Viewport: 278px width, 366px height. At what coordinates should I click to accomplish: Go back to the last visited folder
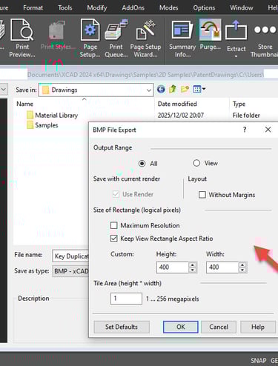(161, 89)
